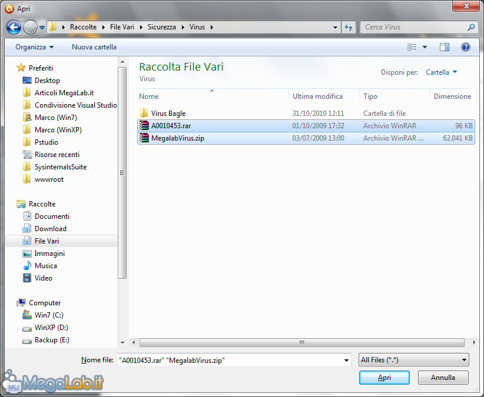This screenshot has height=397, width=484.
Task: Open the Virus Bagle folder
Action: [x=168, y=113]
